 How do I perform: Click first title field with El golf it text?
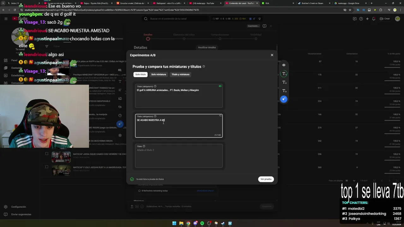tap(179, 96)
